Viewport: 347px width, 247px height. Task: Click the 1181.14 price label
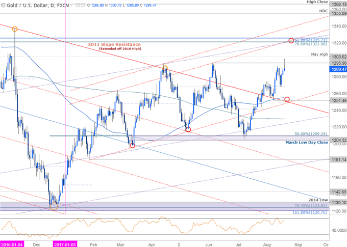[338, 159]
